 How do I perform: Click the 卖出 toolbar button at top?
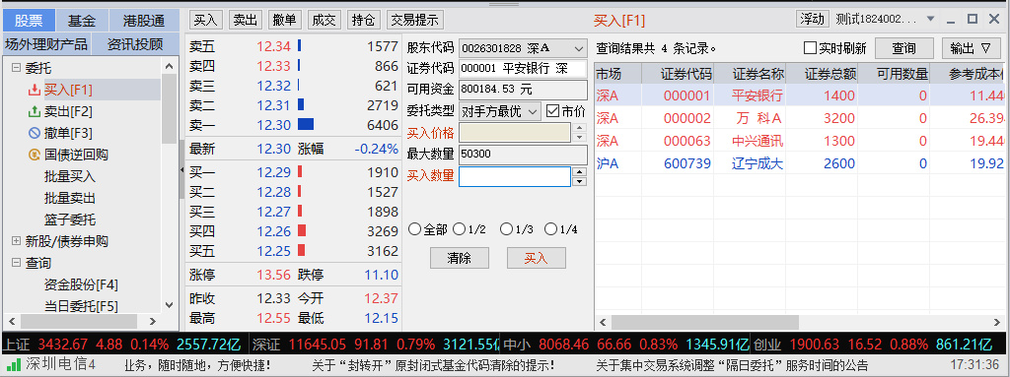pyautogui.click(x=245, y=20)
